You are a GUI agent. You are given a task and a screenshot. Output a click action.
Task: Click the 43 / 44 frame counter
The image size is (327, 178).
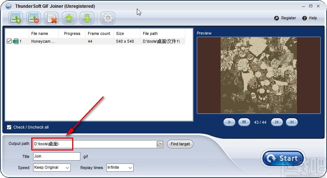coord(260,122)
